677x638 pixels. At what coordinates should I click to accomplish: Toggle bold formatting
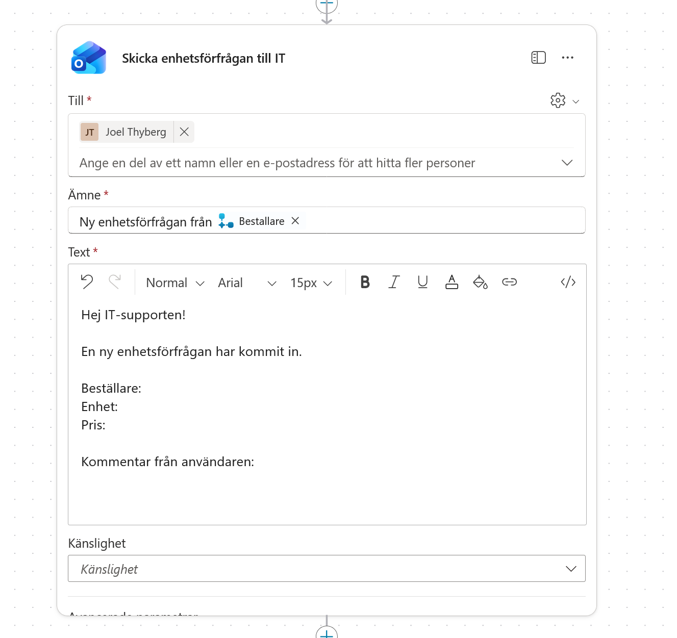point(365,282)
